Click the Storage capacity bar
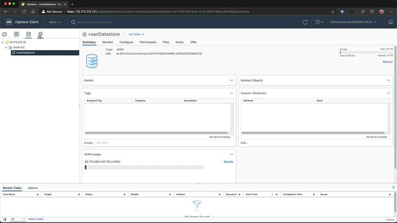The image size is (397, 223). pos(366,52)
